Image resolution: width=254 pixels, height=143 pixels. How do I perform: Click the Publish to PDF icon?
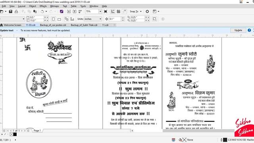[80, 12]
